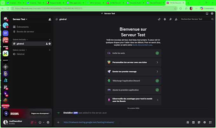The width and height of the screenshot is (216, 128).
Task: Click the invite members icon beside Serveur Test
Action: 50,19
